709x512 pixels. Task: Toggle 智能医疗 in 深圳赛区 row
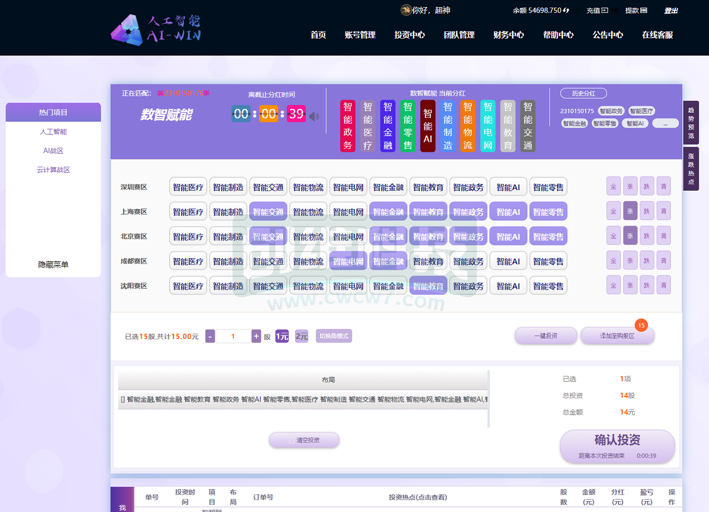(188, 187)
